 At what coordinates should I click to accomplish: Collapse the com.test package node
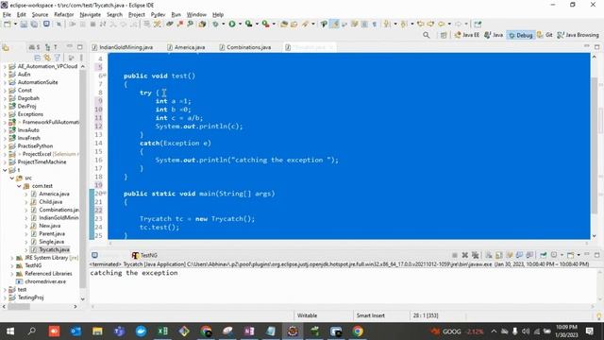[x=19, y=186]
